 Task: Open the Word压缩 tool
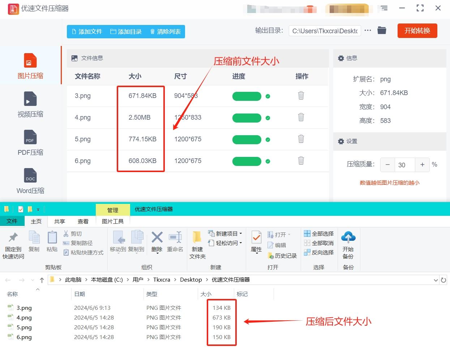[30, 181]
